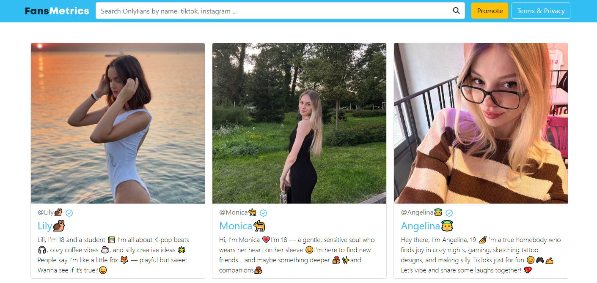Click the animal emoji beside Monica's name
Image resolution: width=597 pixels, height=283 pixels.
pos(259,226)
